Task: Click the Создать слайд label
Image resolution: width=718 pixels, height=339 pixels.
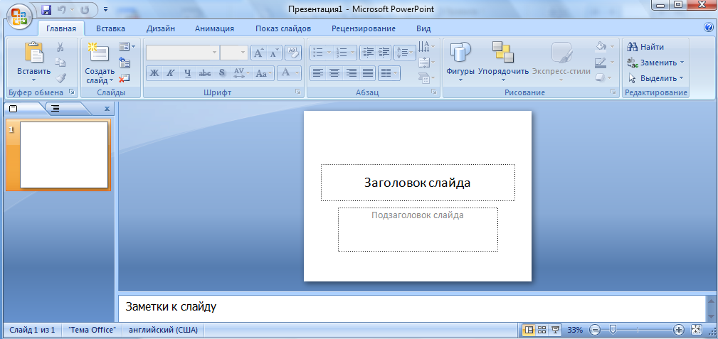Action: tap(100, 76)
